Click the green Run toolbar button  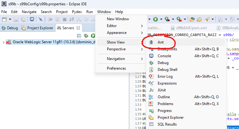[155, 19]
